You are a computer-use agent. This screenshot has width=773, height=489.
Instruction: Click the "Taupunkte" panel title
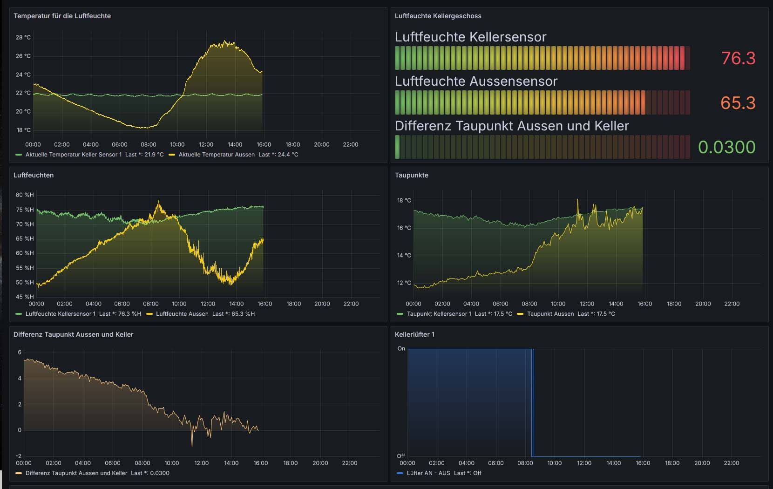click(411, 175)
